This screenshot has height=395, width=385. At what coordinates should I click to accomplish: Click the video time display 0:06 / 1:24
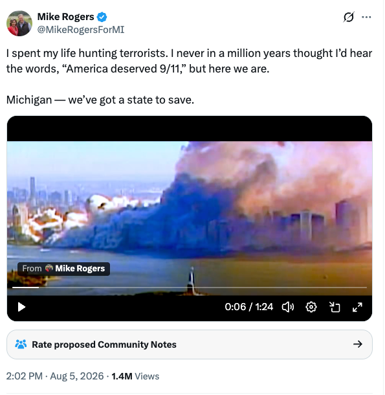click(x=248, y=307)
